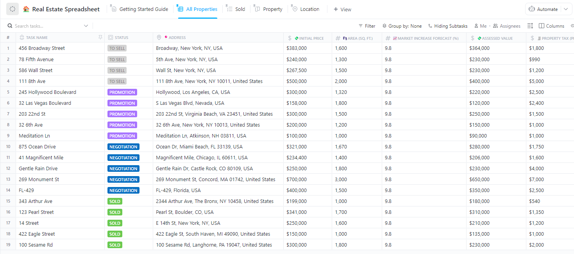Image resolution: width=574 pixels, height=254 pixels.
Task: Click the Address column location icon
Action: pyautogui.click(x=159, y=38)
